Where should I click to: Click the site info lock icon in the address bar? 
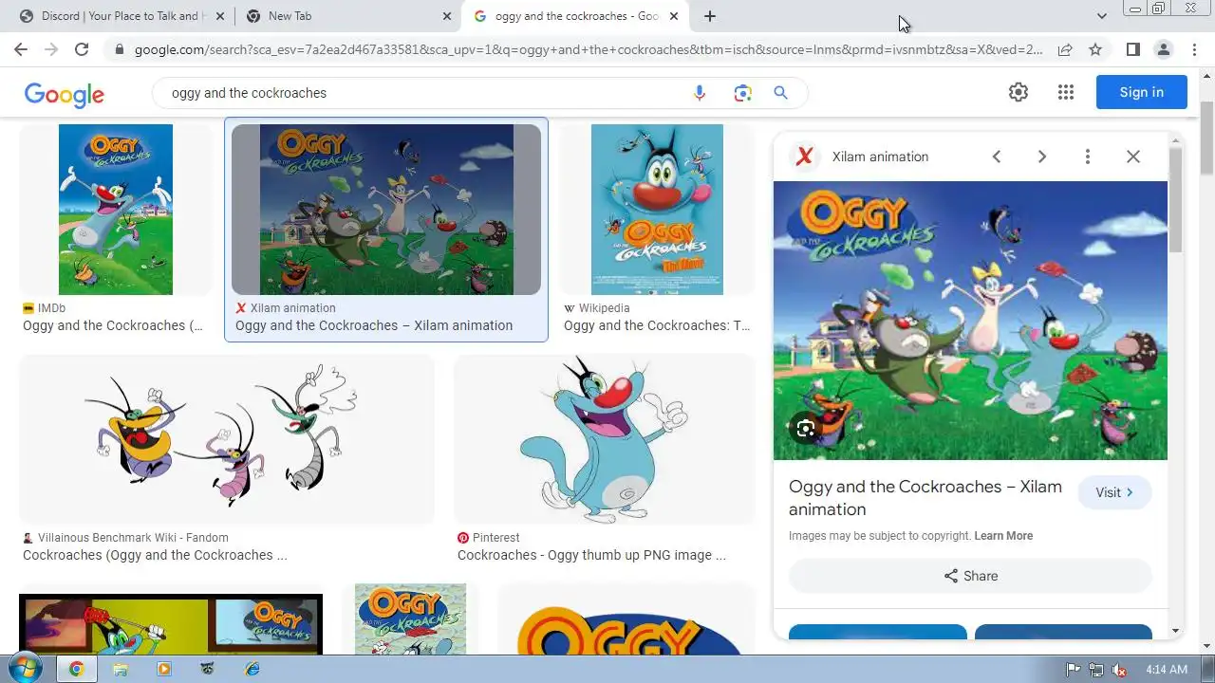[x=119, y=49]
